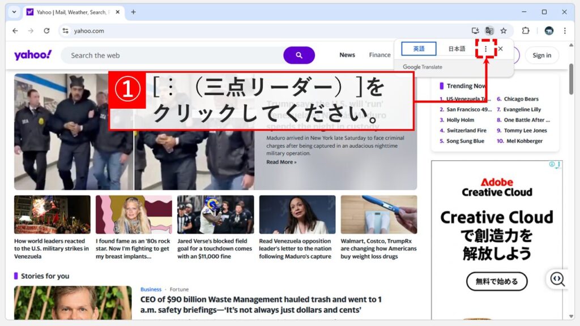This screenshot has height=326, width=580.
Task: Click the Chrome profile avatar
Action: coord(548,31)
